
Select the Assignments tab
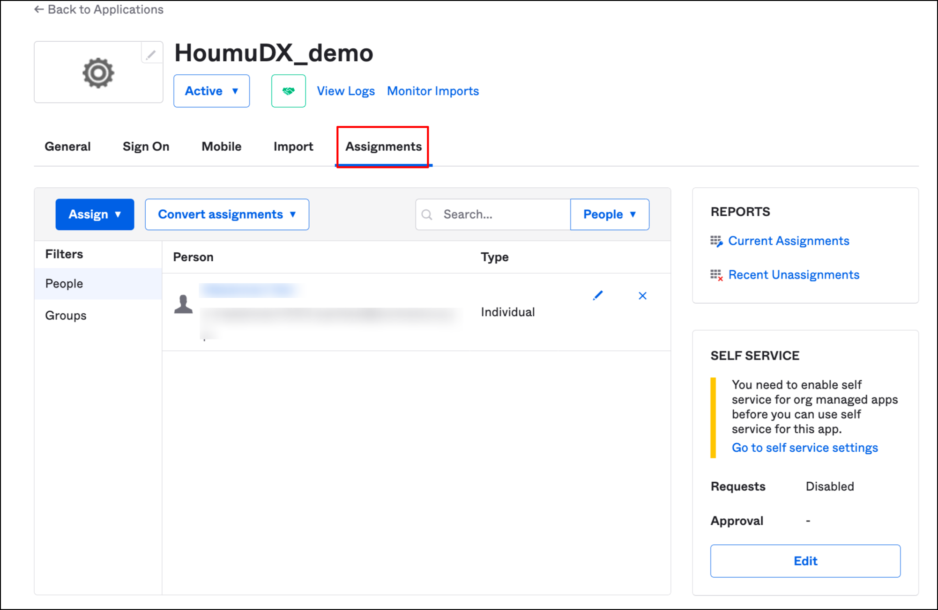pos(384,147)
